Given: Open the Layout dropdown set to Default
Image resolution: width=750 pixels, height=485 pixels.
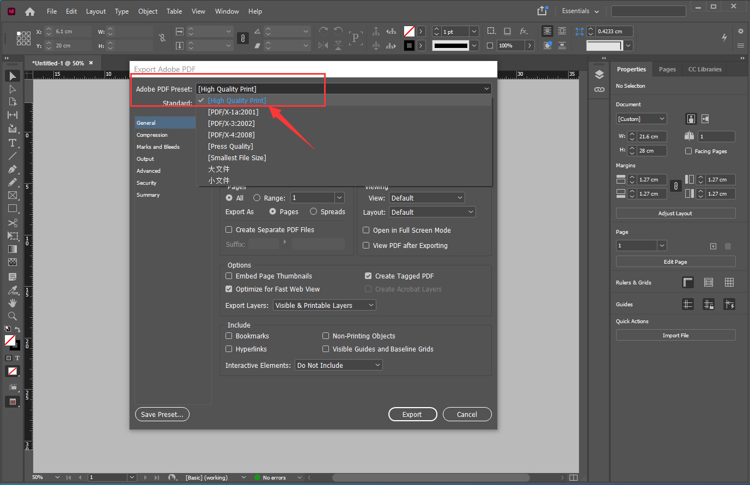Looking at the screenshot, I should (432, 212).
